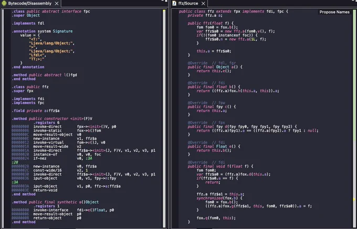Viewport: 357px width, 229px height.
Task: Select 'ffz.a ffz$a1 = this.a;' statement
Action: (x=220, y=194)
